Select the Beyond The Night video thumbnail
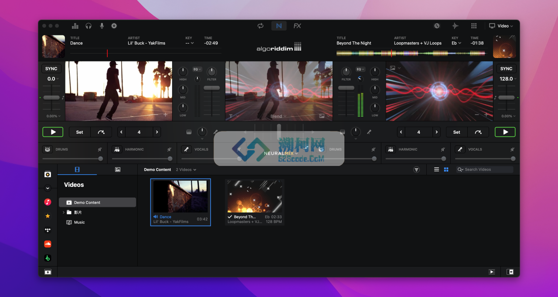Screen dimensions: 558x297 point(255,196)
